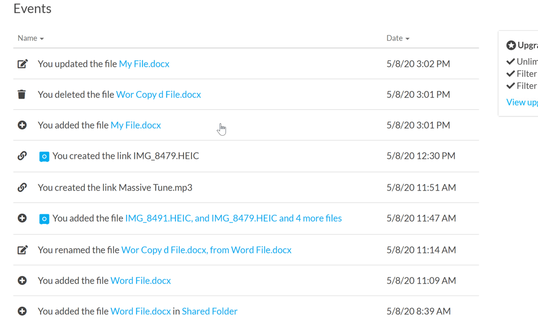The width and height of the screenshot is (538, 323).
Task: Click the edit icon beside updated My File.docx
Action: pos(22,64)
